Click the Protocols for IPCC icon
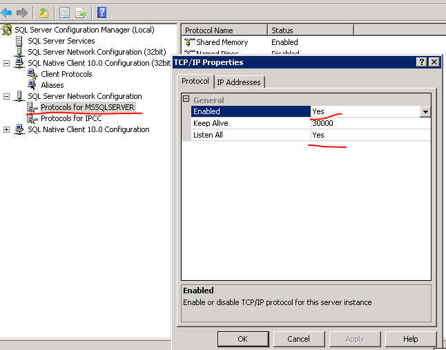 [32, 118]
